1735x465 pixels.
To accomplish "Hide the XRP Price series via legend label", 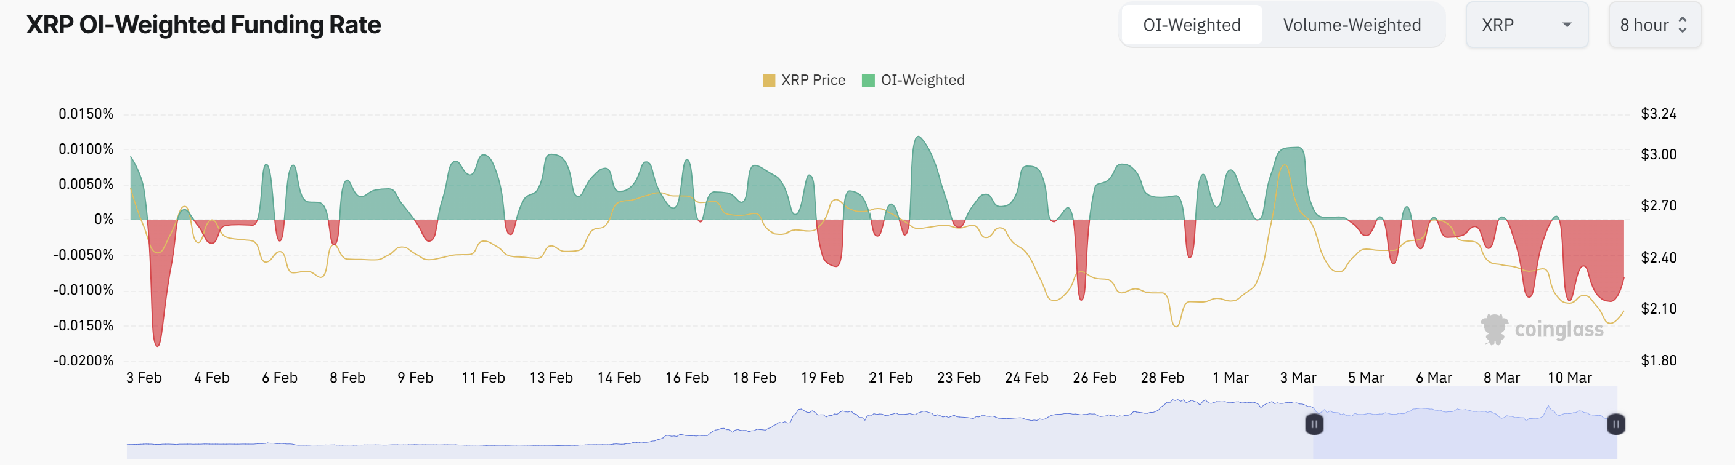I will (x=813, y=80).
